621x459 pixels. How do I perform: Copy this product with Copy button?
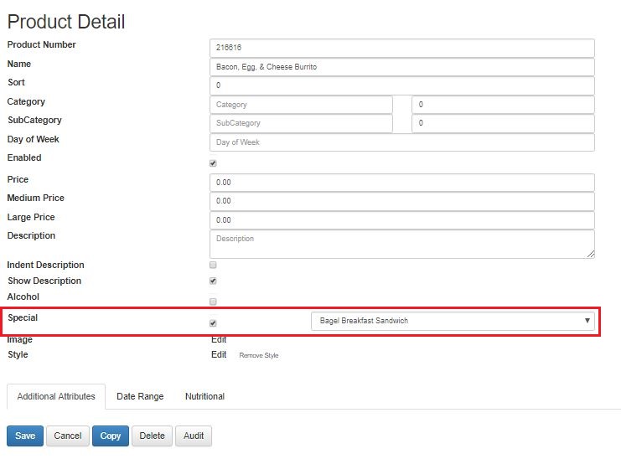click(111, 436)
